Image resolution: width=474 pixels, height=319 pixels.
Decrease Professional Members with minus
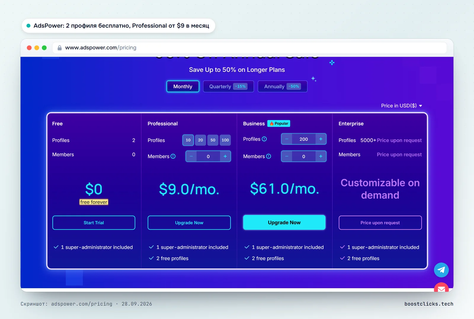[x=191, y=156]
